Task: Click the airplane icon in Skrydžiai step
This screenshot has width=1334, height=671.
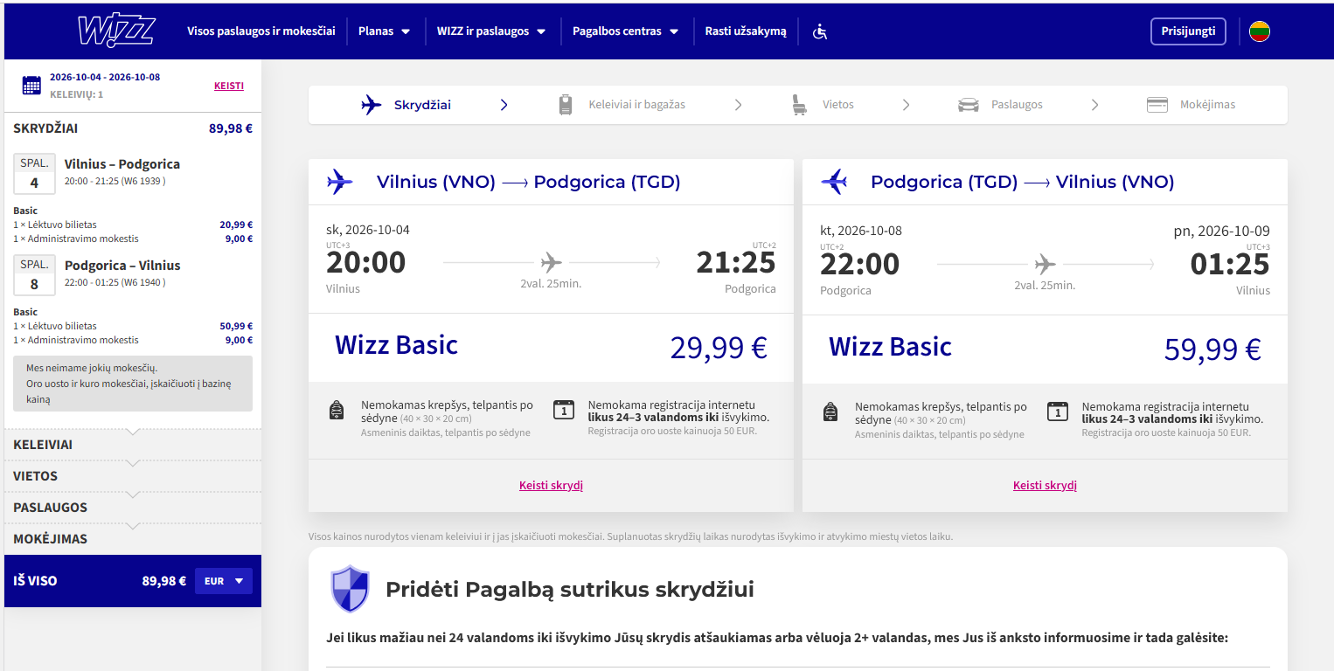Action: 372,105
